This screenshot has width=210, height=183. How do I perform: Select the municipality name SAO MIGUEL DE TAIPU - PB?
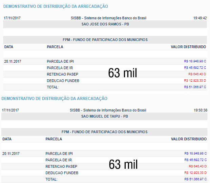click(105, 116)
